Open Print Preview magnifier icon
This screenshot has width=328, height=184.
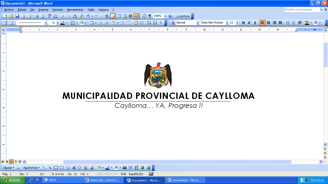[42, 16]
